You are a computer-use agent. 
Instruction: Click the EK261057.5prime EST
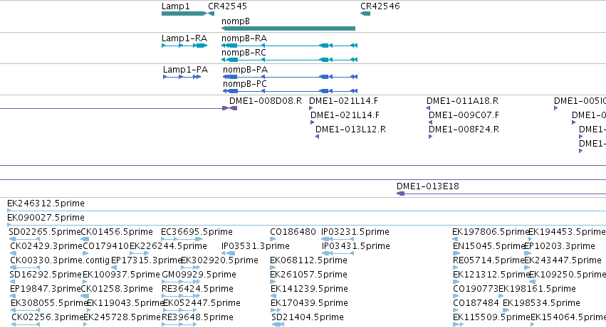point(273,282)
